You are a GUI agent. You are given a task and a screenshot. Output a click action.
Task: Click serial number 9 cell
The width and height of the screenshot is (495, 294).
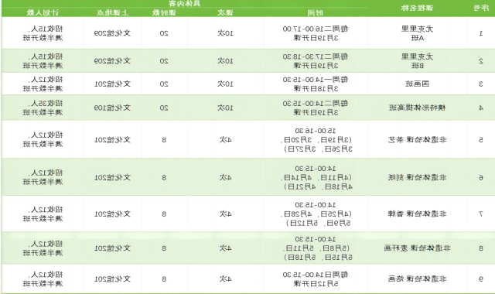click(481, 279)
